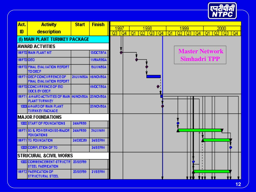Click the NTPC logo
Screen dimensions: 256x192
222,10
